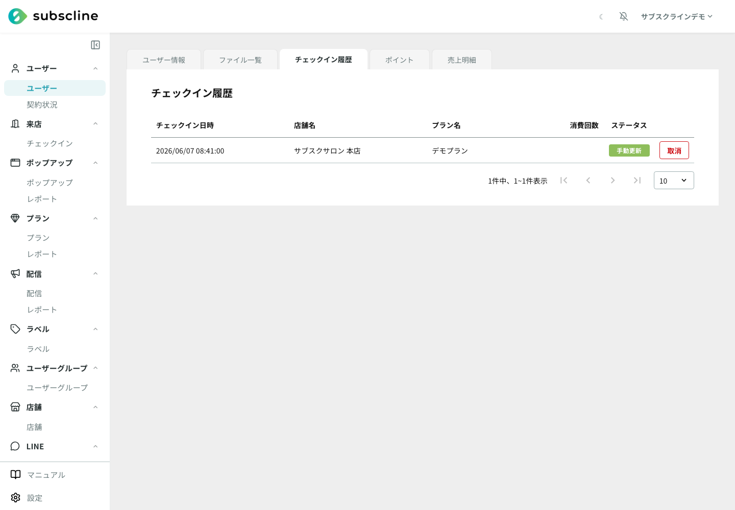Collapse the ユーザーグループ section chevron
Viewport: 735px width, 510px height.
tap(95, 368)
